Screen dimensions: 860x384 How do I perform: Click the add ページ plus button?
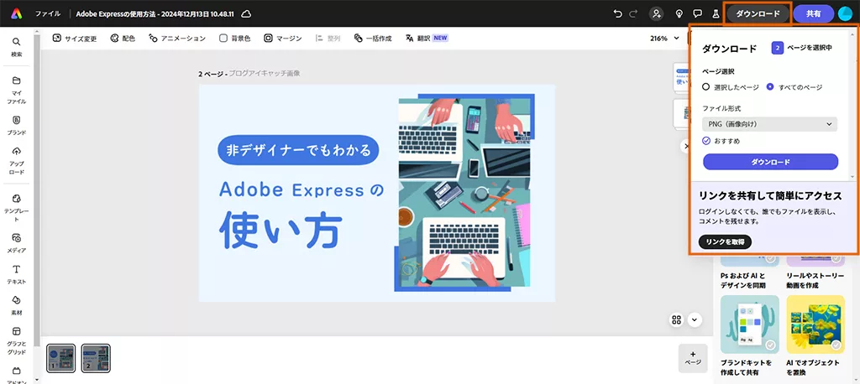click(x=693, y=358)
